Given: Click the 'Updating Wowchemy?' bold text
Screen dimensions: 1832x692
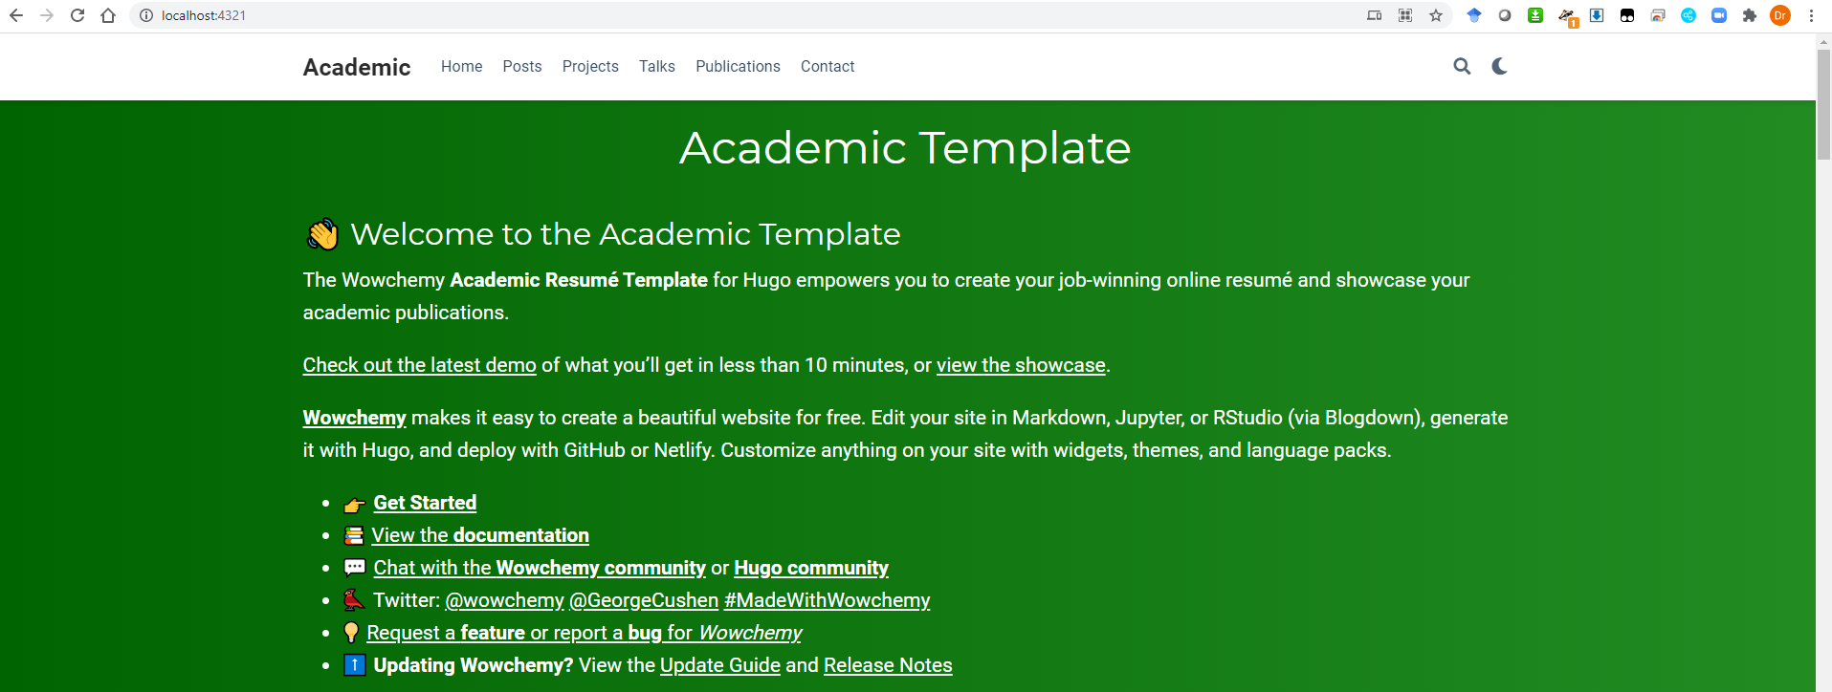Looking at the screenshot, I should tap(474, 665).
